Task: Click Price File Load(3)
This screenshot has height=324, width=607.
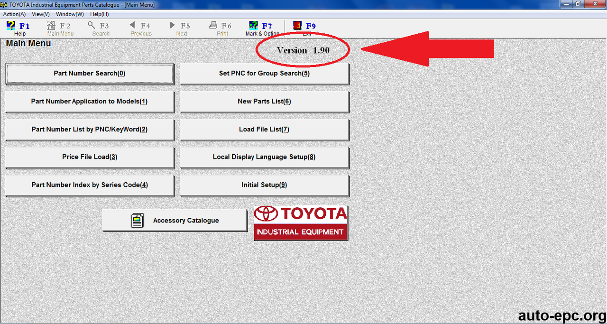Action: tap(90, 157)
